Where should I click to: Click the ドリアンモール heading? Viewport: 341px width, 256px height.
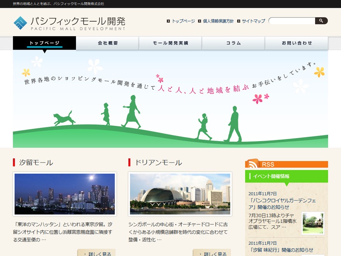(x=158, y=163)
